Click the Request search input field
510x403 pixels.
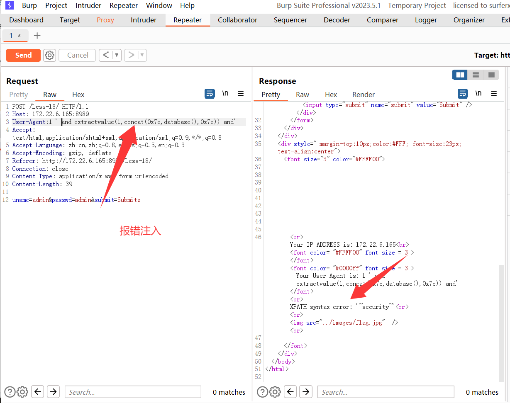click(x=133, y=392)
